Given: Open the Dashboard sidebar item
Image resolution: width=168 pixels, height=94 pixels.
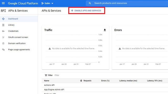Looking at the screenshot, I should click(19, 19).
